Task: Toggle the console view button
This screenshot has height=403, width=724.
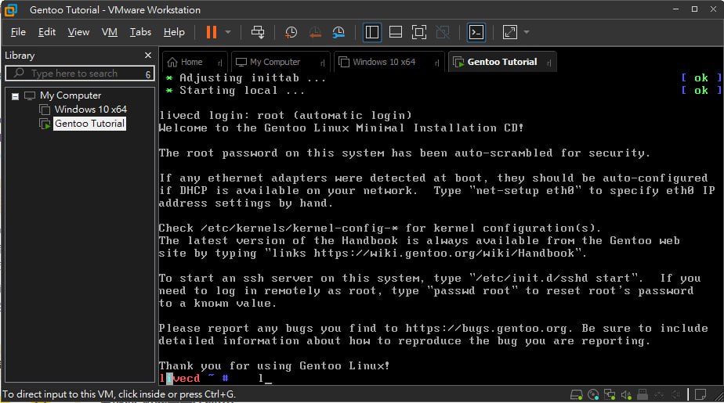Action: coord(476,32)
